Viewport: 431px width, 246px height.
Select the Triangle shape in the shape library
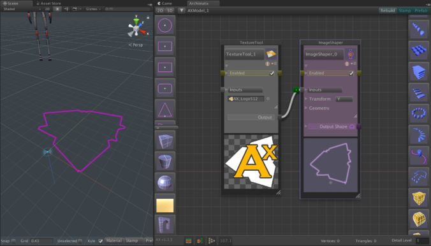(x=165, y=110)
